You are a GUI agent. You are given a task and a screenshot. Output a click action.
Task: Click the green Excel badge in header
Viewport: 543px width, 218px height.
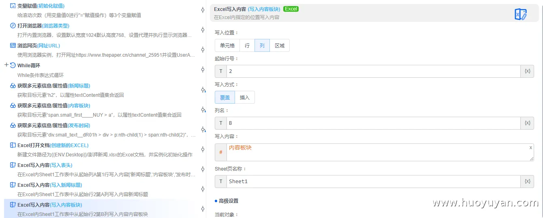point(291,9)
